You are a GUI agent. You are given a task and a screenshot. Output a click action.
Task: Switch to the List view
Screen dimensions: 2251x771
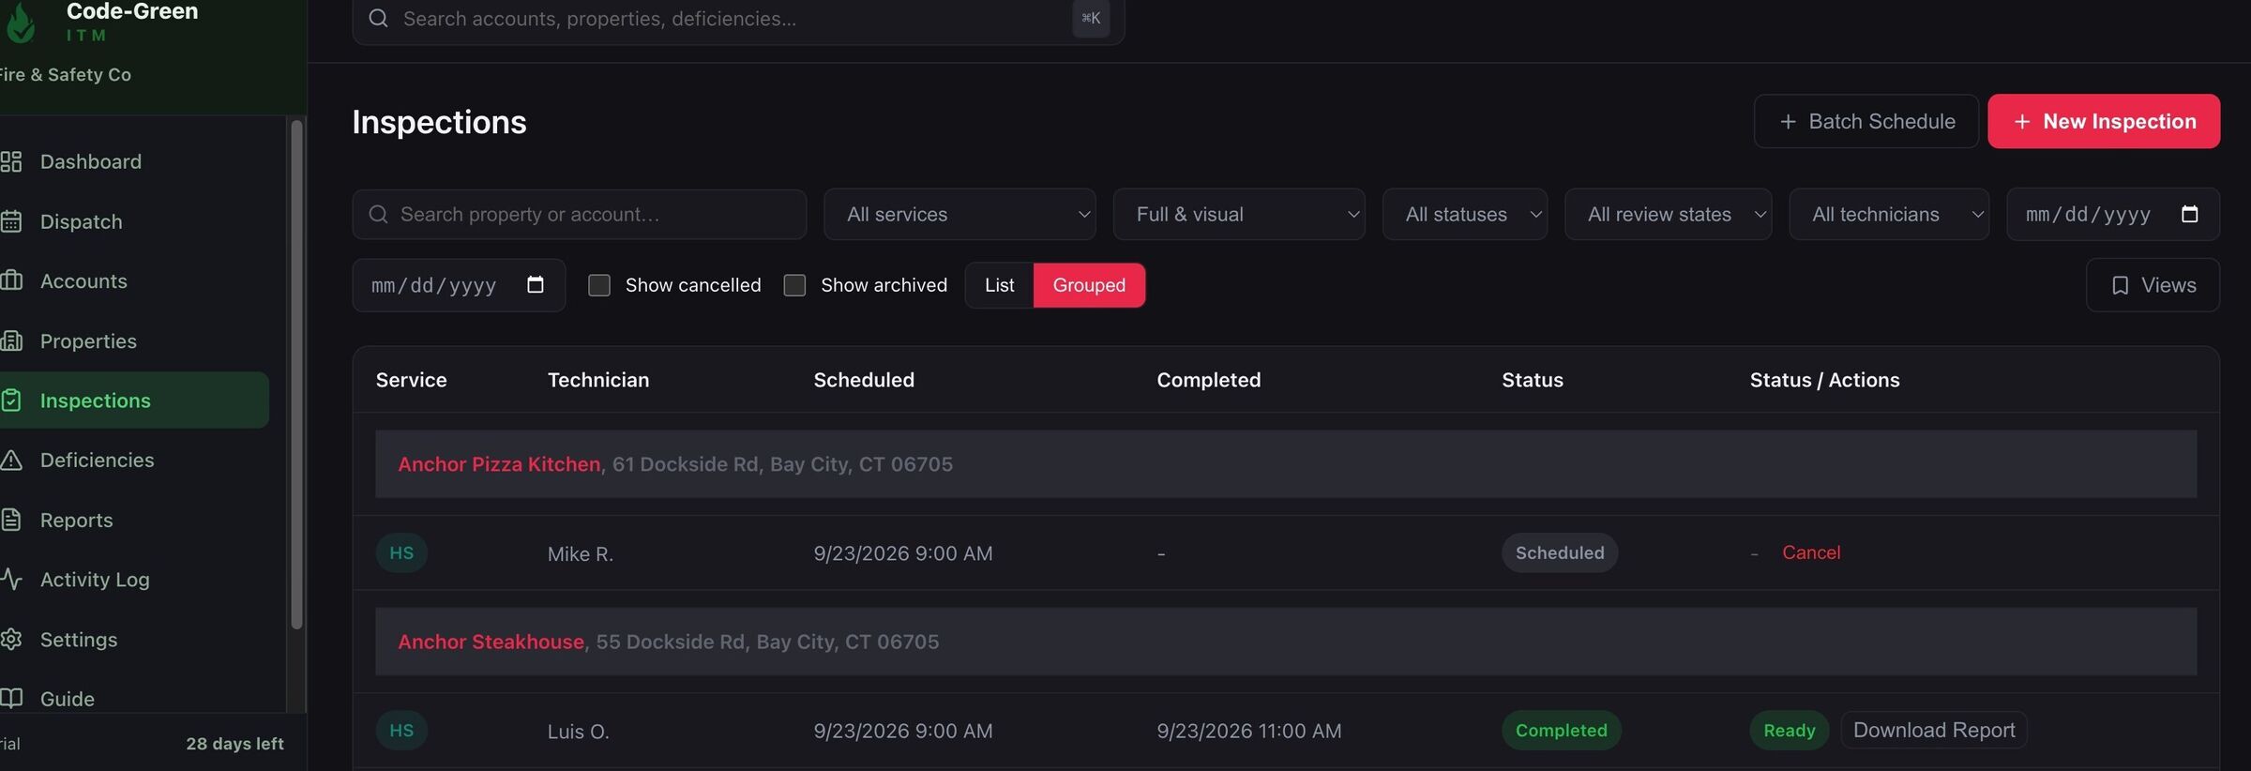pos(999,285)
